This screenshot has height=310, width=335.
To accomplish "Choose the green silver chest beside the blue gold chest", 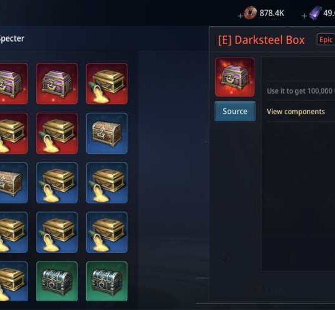I will click(57, 281).
